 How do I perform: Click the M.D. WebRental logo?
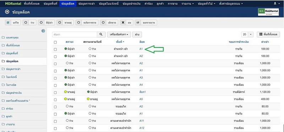tap(268, 12)
